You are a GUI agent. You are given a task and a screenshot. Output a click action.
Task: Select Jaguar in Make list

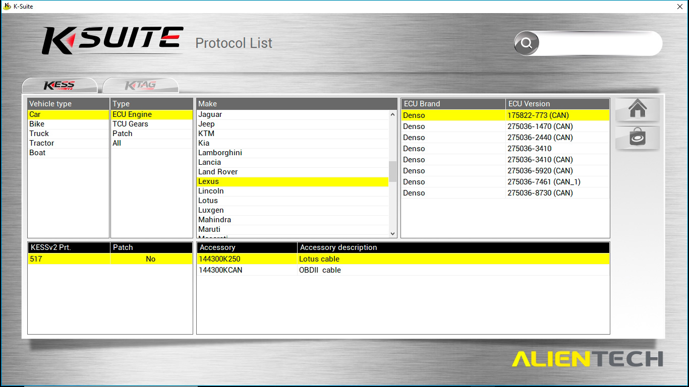[293, 114]
